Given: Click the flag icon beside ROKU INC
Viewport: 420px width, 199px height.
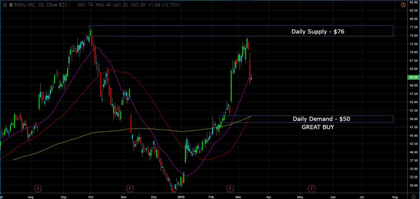Looking at the screenshot, I should pos(11,5).
